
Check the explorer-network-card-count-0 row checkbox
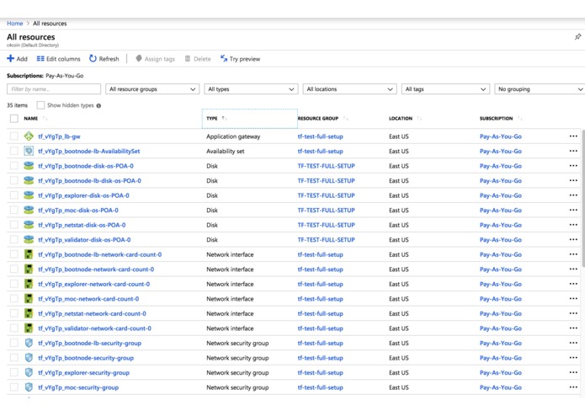pyautogui.click(x=14, y=284)
